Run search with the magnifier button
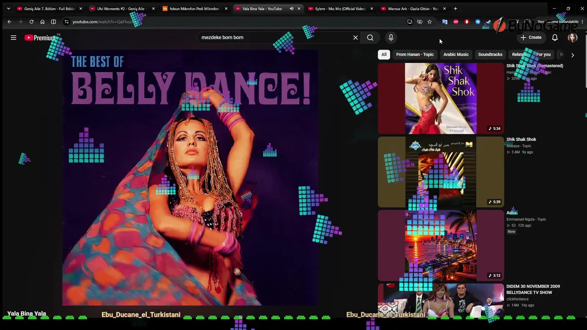 [370, 38]
